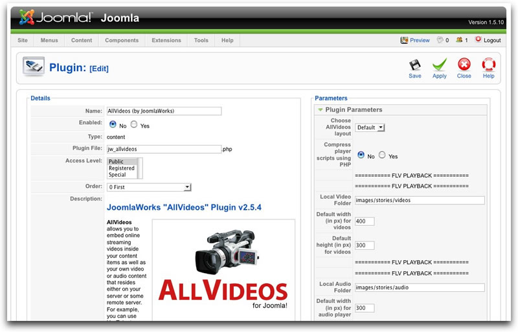Screen dimensions: 518x332
Task: Click the Preview monitor icon
Action: coord(404,40)
